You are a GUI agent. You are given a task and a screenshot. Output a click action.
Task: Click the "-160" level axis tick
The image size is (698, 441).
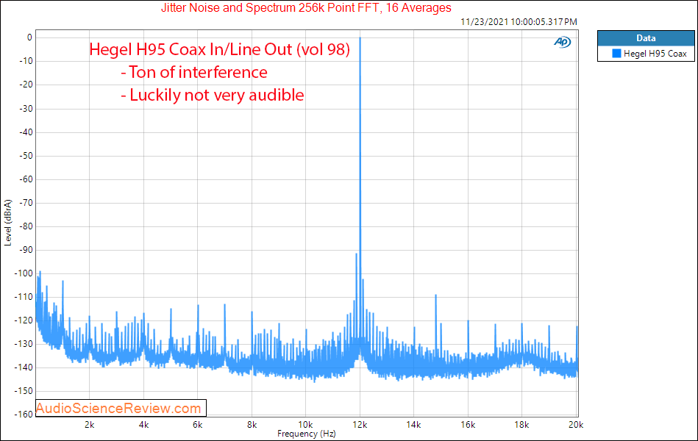click(x=24, y=415)
